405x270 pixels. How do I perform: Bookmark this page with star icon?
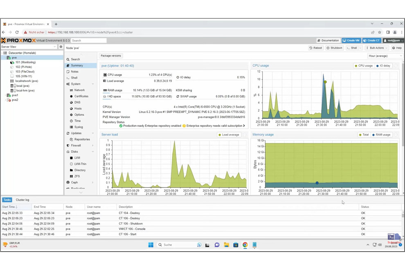(379, 32)
